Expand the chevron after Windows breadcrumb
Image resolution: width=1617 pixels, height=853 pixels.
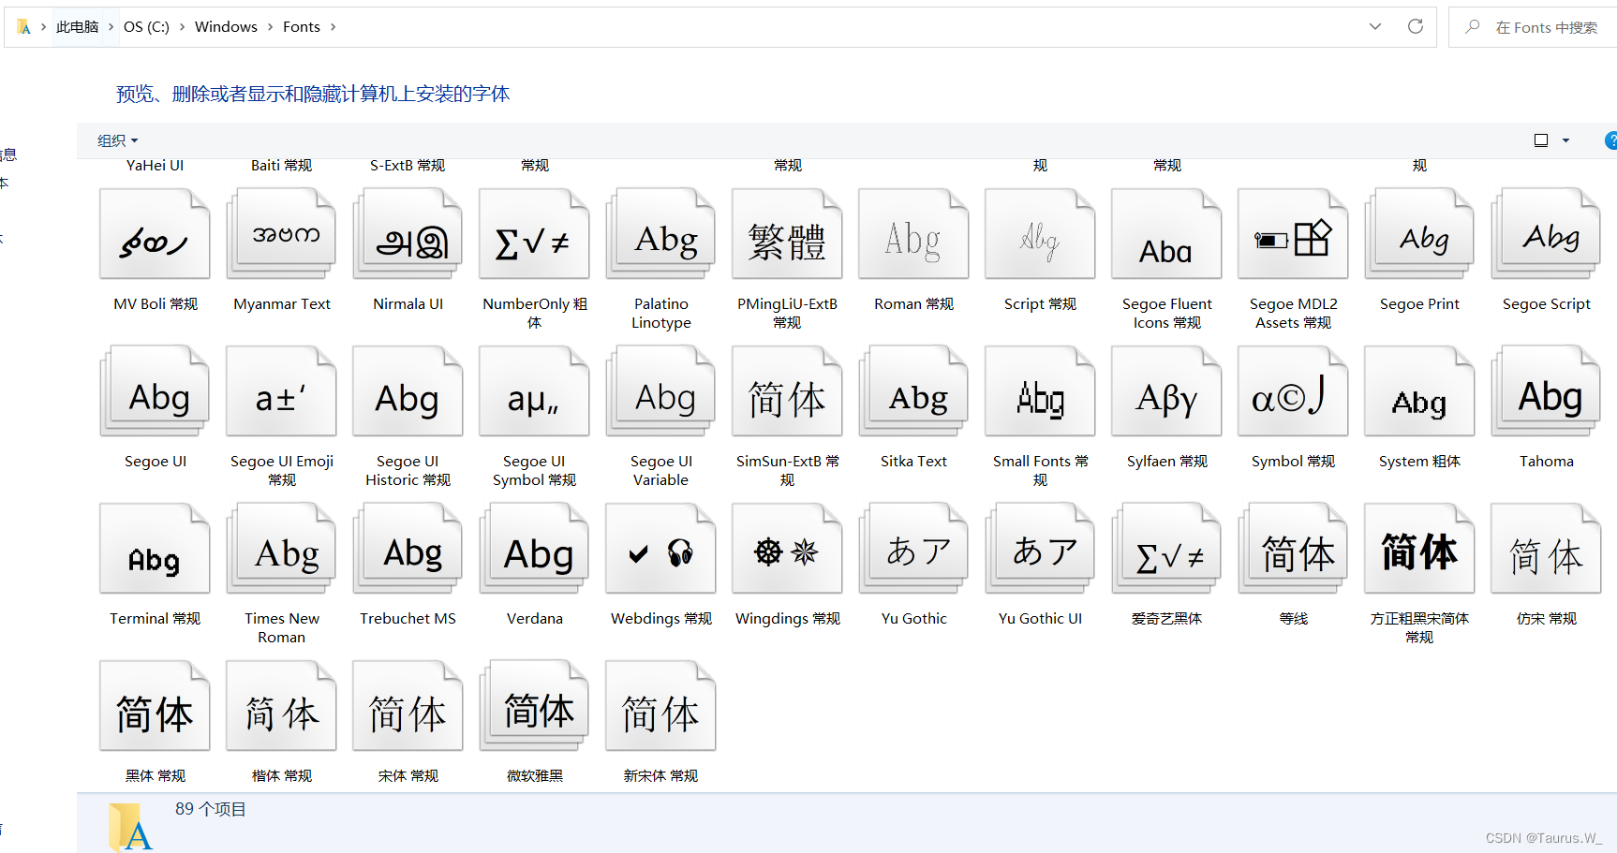coord(271,27)
